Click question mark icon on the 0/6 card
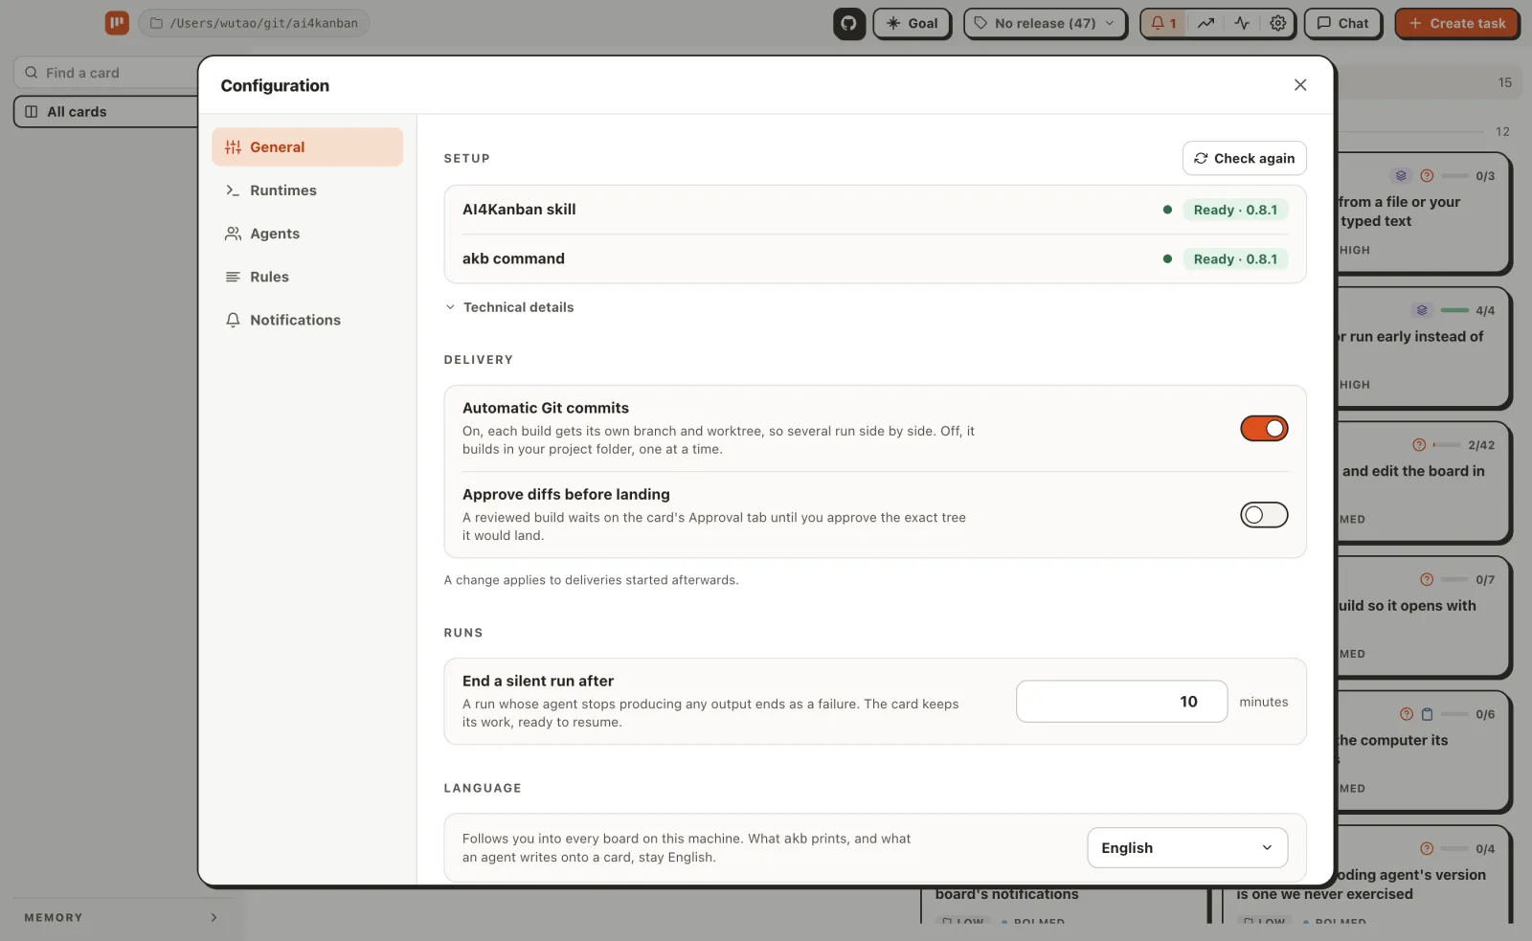The width and height of the screenshot is (1532, 941). 1407,714
